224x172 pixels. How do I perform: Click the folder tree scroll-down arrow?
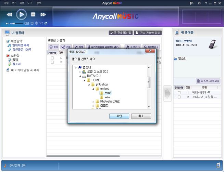tap(149, 107)
